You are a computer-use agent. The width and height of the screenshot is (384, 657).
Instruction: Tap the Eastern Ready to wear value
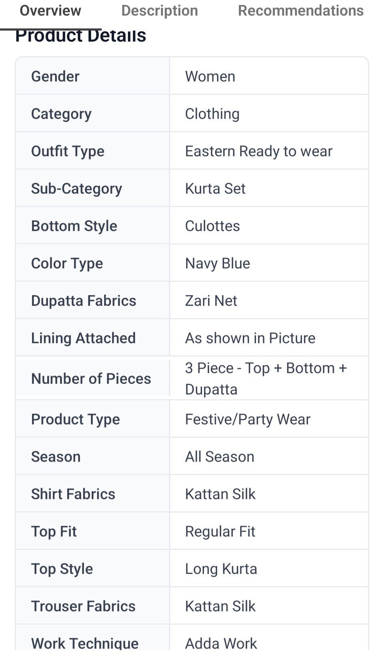(x=258, y=151)
